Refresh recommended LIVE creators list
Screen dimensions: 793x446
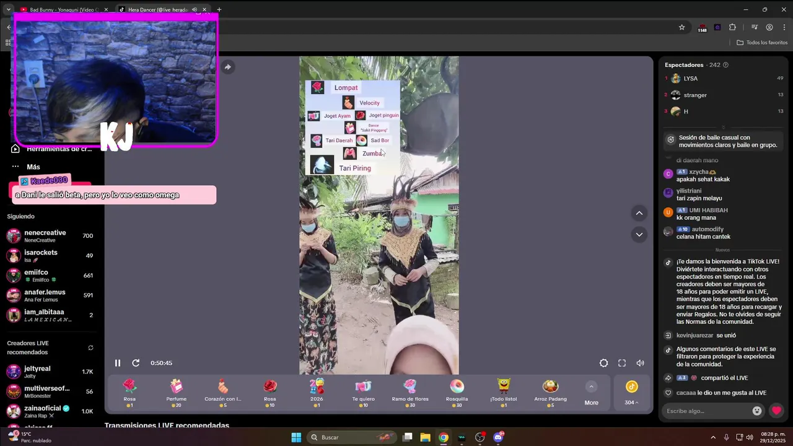pyautogui.click(x=91, y=348)
